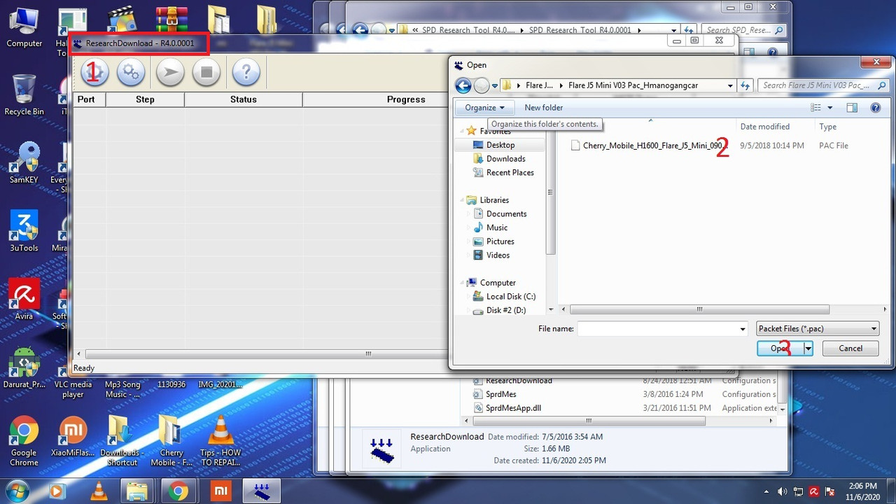
Task: Start downloading with the play arrow icon
Action: point(170,71)
